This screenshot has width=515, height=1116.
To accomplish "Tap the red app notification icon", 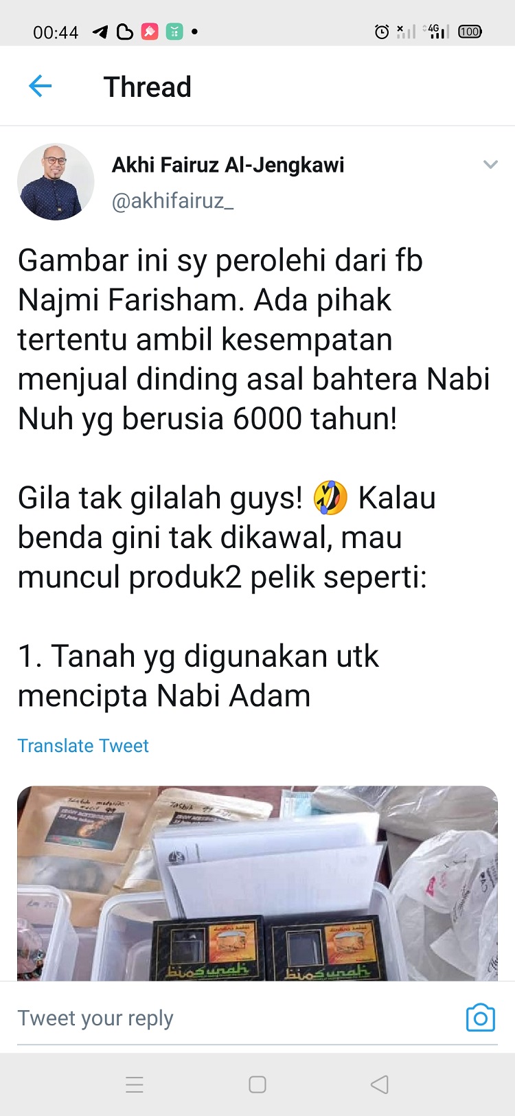I will pos(150,32).
